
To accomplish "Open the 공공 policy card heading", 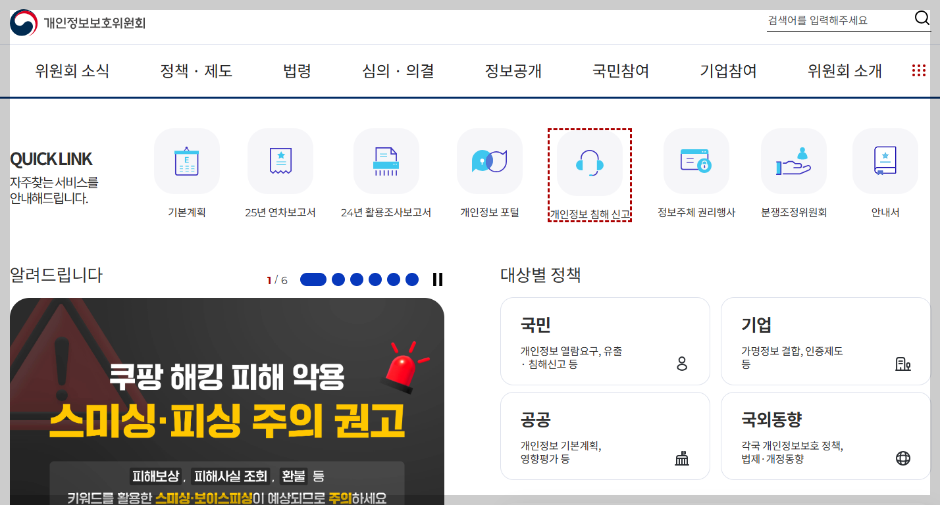I will pyautogui.click(x=535, y=420).
